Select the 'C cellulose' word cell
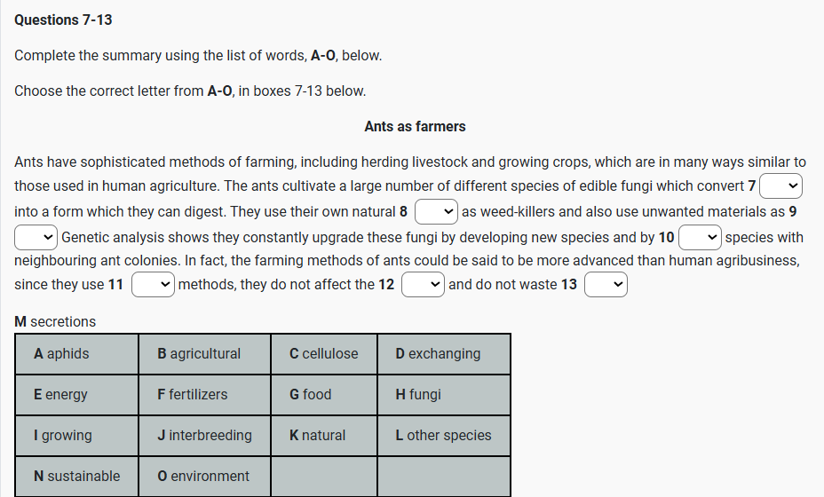Viewport: 824px width, 497px height. (x=324, y=354)
